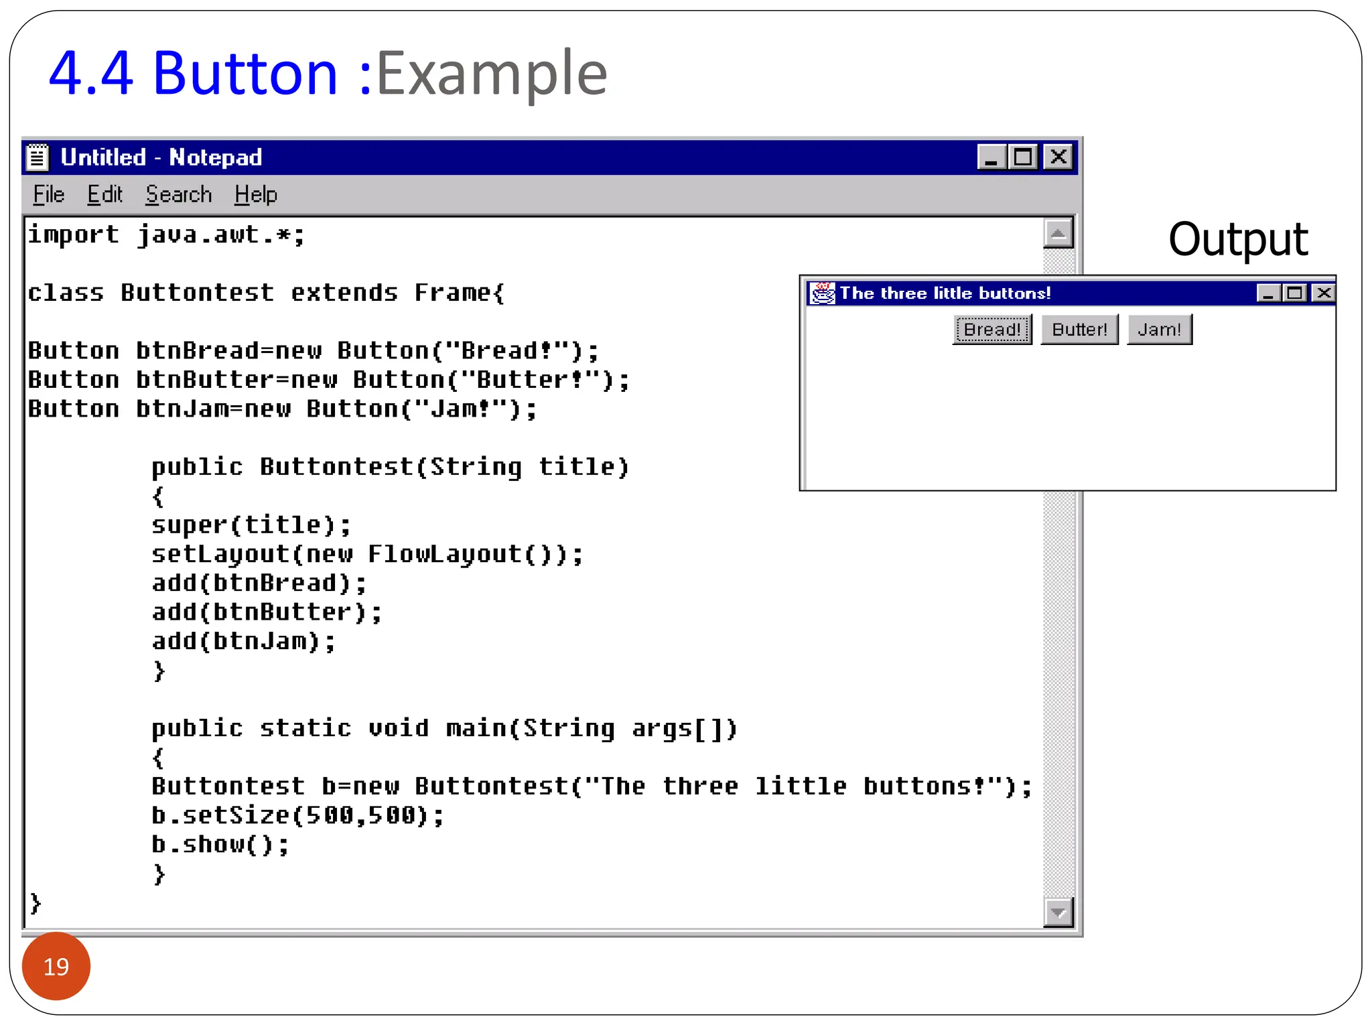Click the Notepad scroll down arrow
Image resolution: width=1372 pixels, height=1029 pixels.
[x=1058, y=912]
